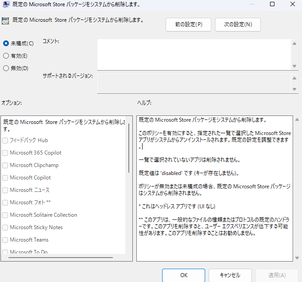Click the comment box scroll down arrow
The width and height of the screenshot is (302, 282).
coord(294,66)
